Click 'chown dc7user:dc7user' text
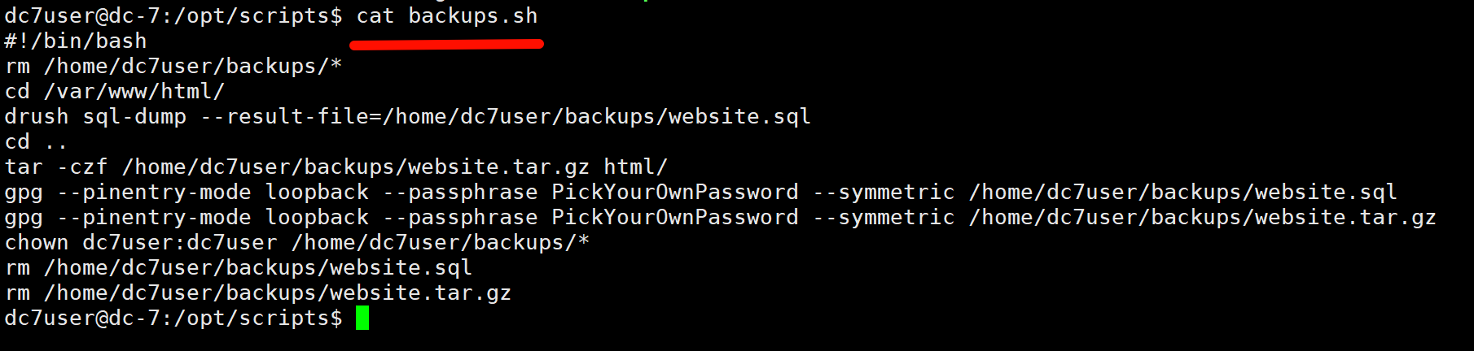 tap(141, 242)
